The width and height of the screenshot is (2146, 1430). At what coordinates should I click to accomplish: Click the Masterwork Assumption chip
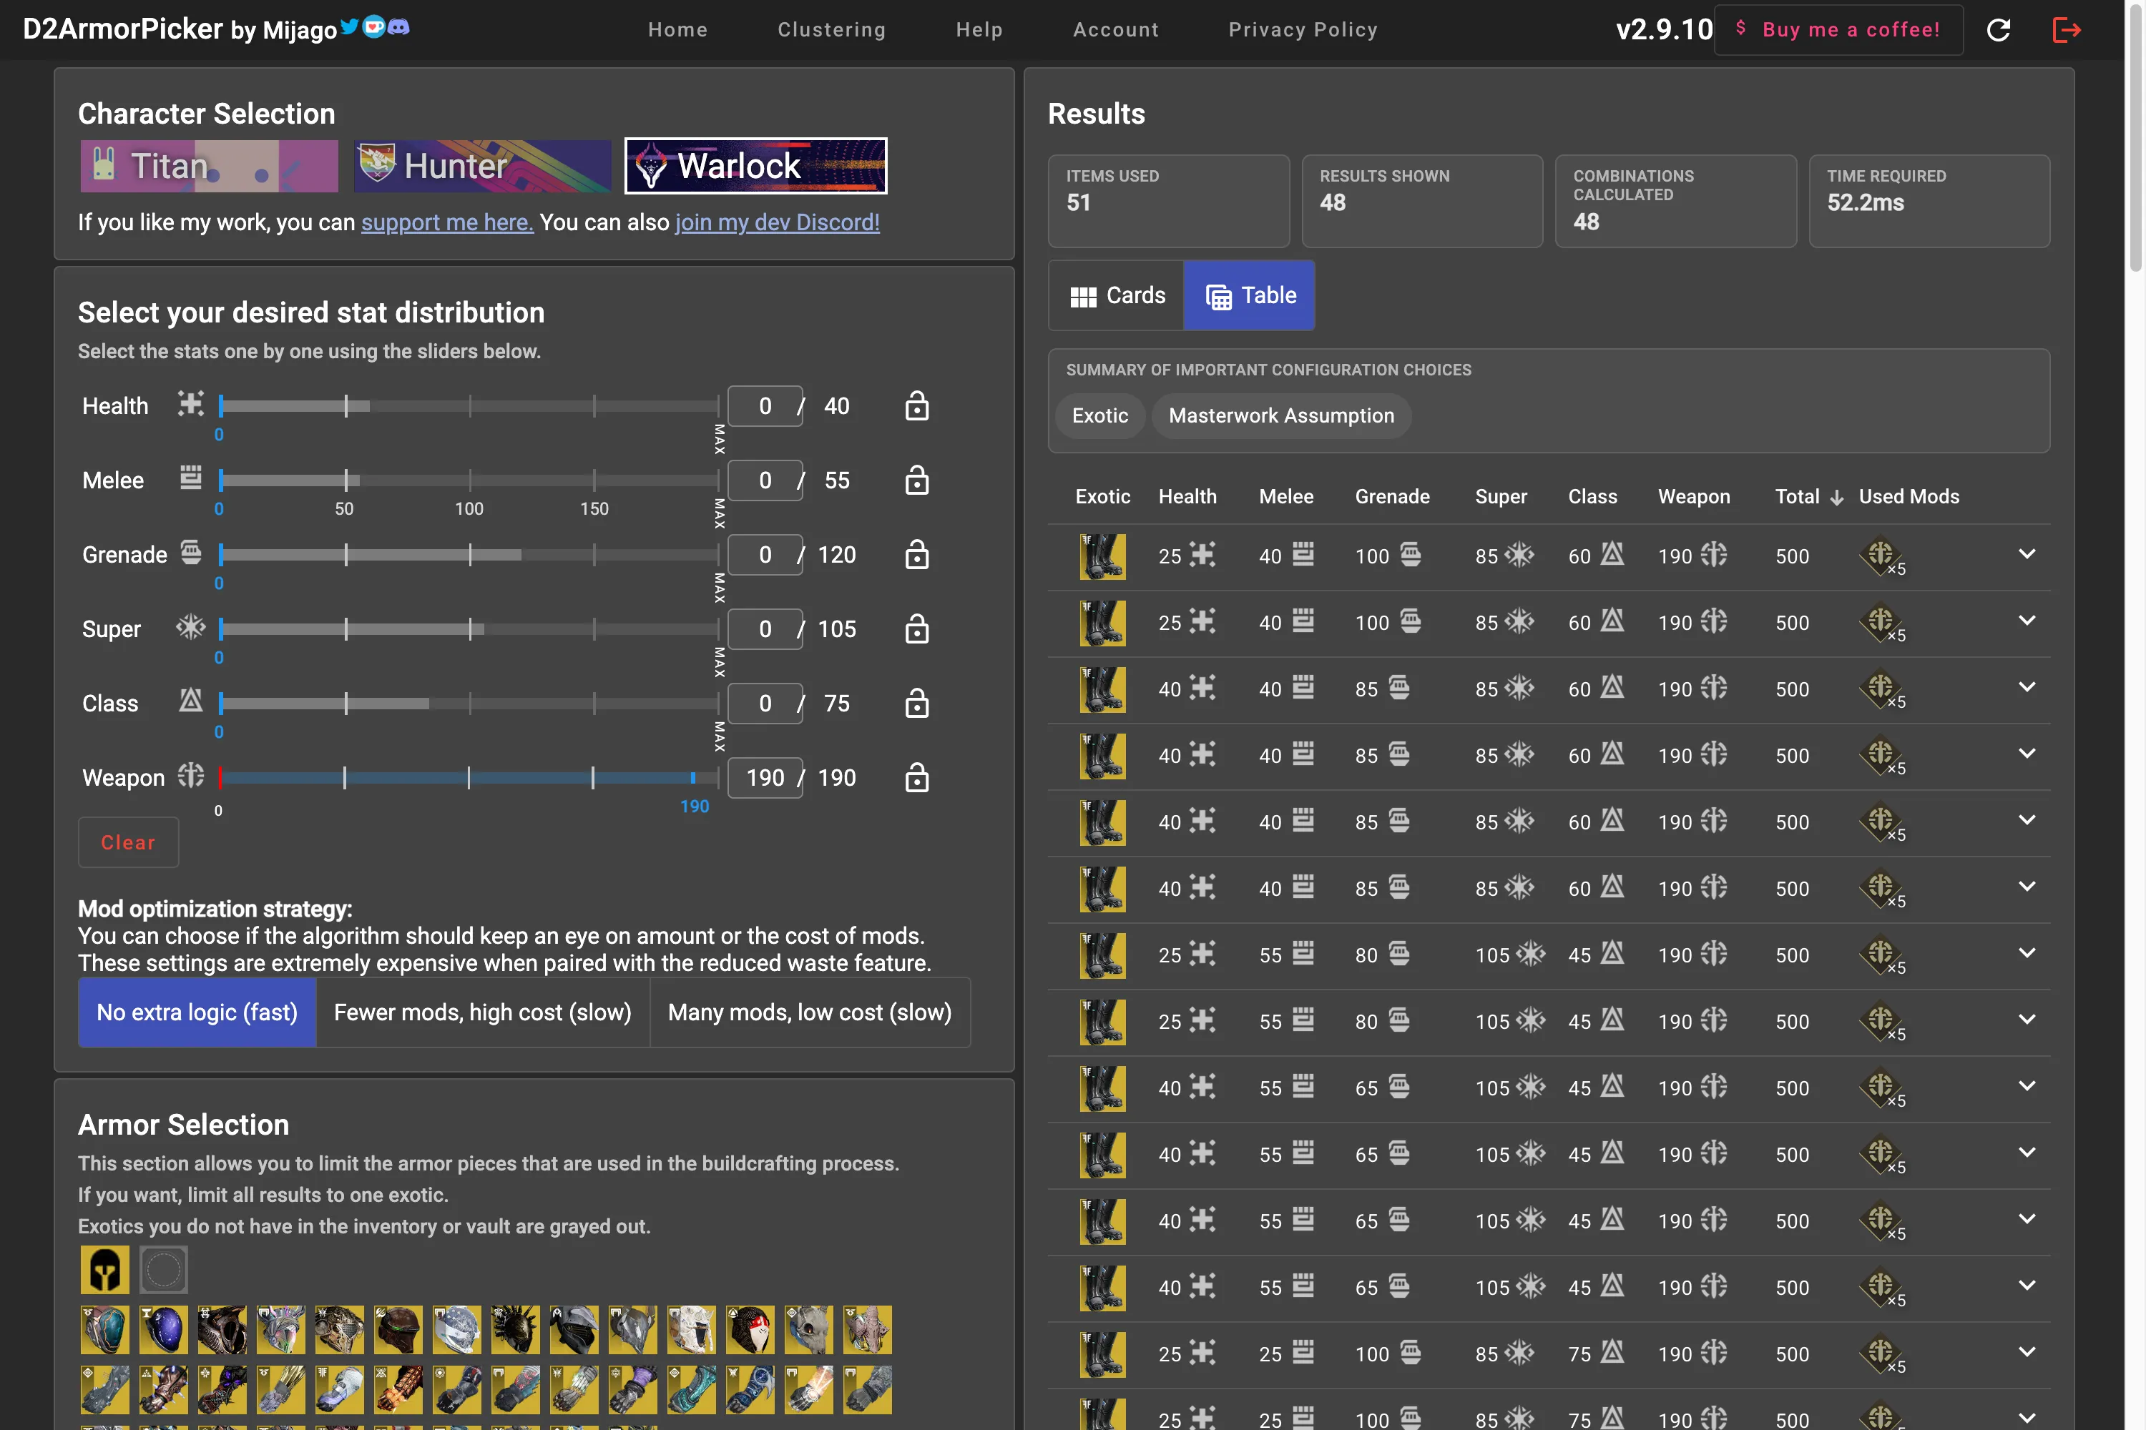point(1281,416)
